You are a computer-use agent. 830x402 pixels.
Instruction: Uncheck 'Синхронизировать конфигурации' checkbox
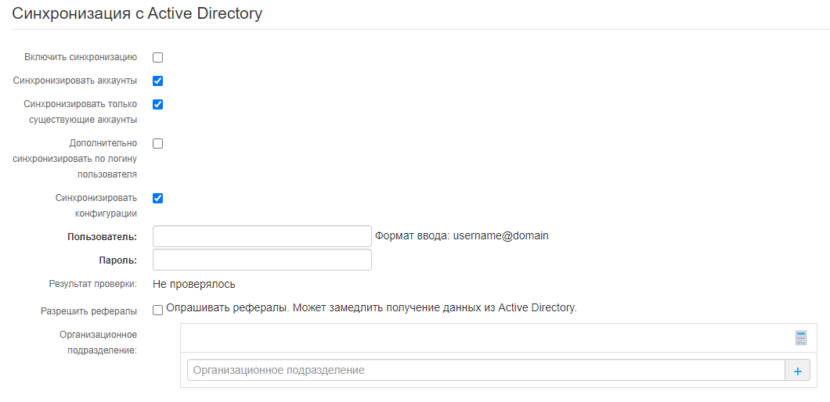pyautogui.click(x=157, y=198)
